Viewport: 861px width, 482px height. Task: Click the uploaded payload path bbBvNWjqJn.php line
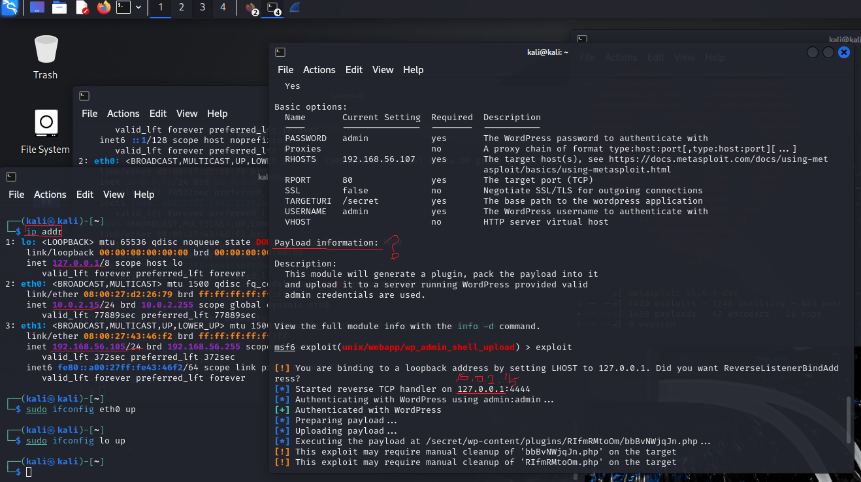tap(493, 441)
